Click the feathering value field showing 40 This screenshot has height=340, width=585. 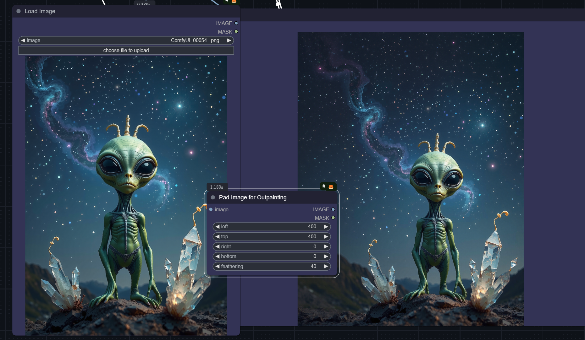[272, 267]
